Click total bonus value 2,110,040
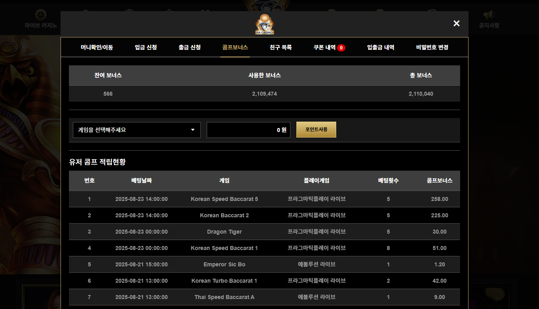 (x=421, y=94)
